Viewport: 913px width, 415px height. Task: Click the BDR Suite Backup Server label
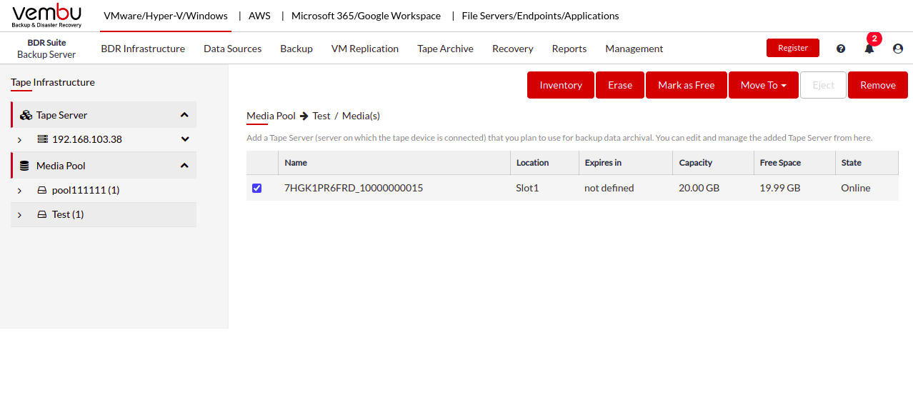(x=46, y=49)
